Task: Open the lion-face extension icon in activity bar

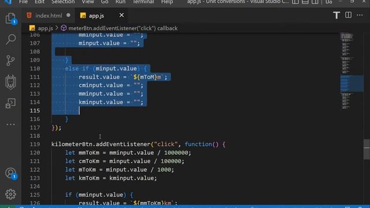Action: (x=10, y=82)
